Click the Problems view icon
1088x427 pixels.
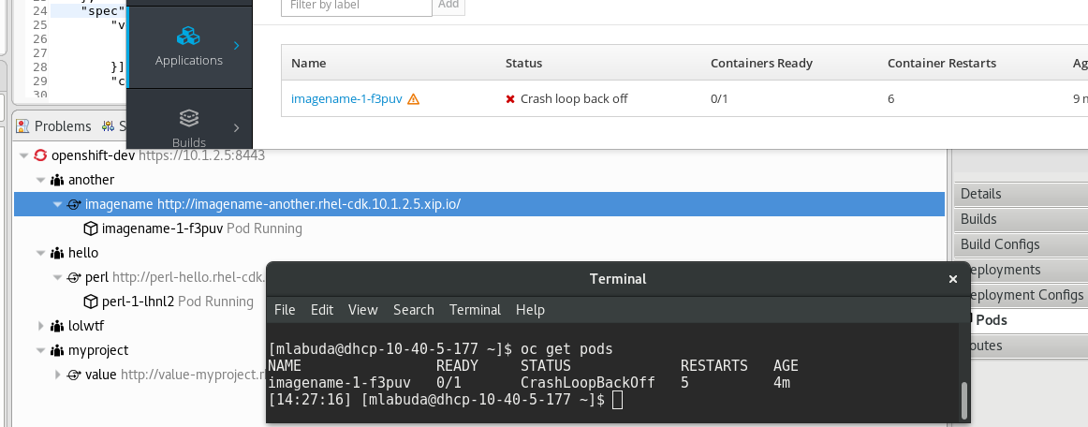[23, 126]
